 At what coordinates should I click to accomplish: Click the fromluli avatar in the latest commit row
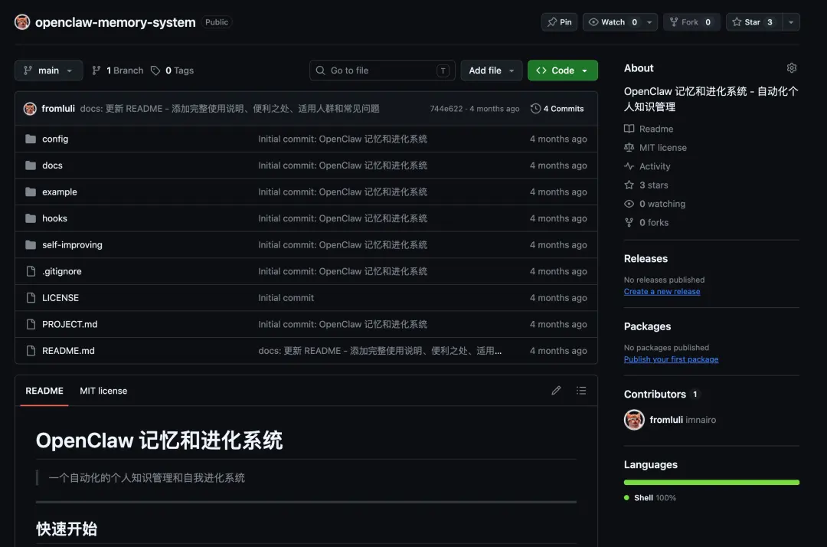[30, 109]
